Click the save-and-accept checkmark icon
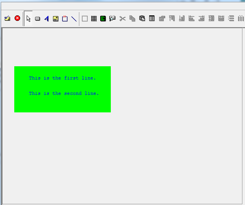The height and width of the screenshot is (205, 245). 7,18
